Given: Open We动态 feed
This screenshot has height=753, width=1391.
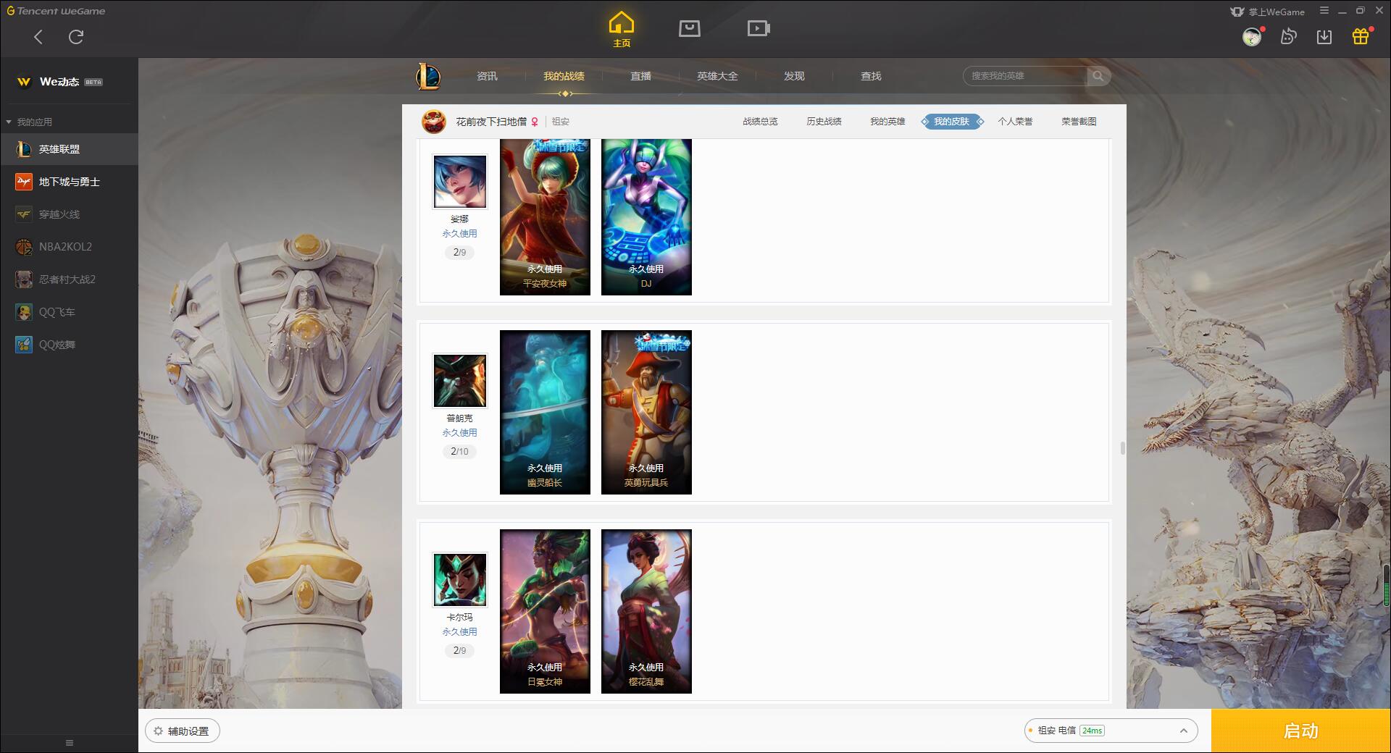Looking at the screenshot, I should [x=59, y=82].
